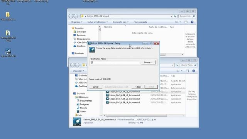Click the U3 Incremental installer icon

[x=107, y=99]
